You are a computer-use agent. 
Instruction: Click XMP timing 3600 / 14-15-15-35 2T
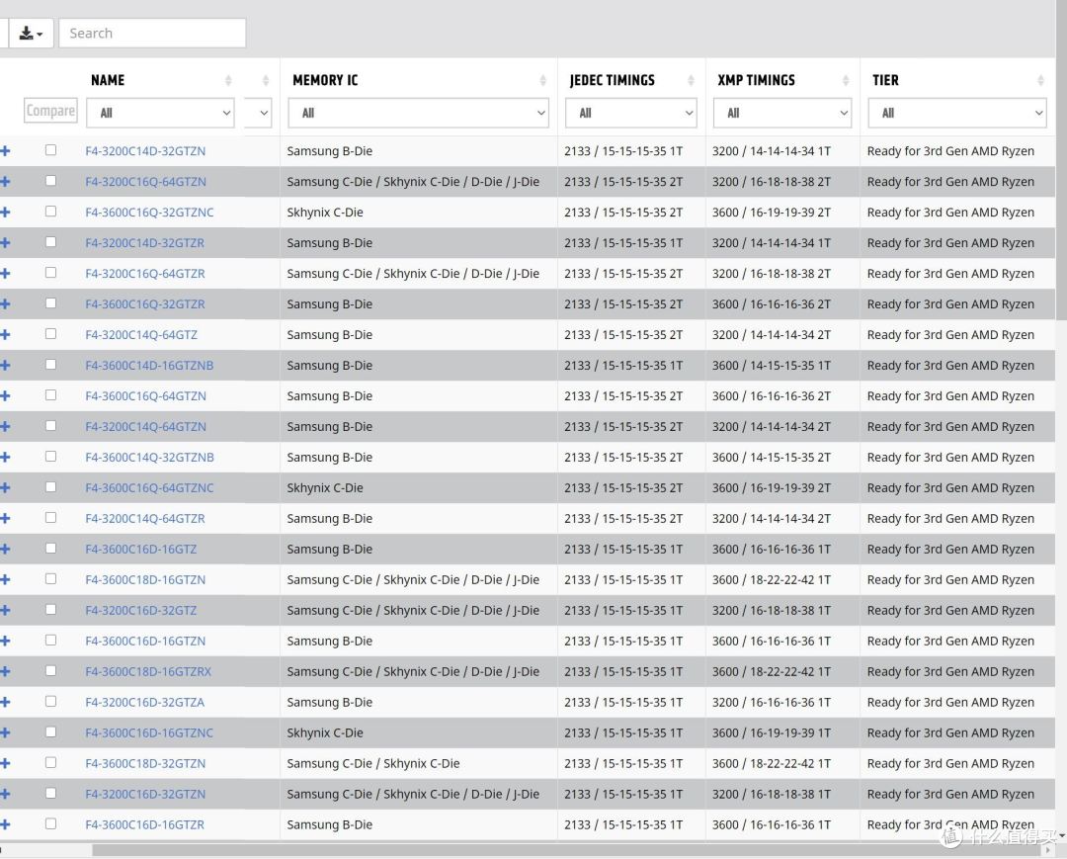click(772, 458)
